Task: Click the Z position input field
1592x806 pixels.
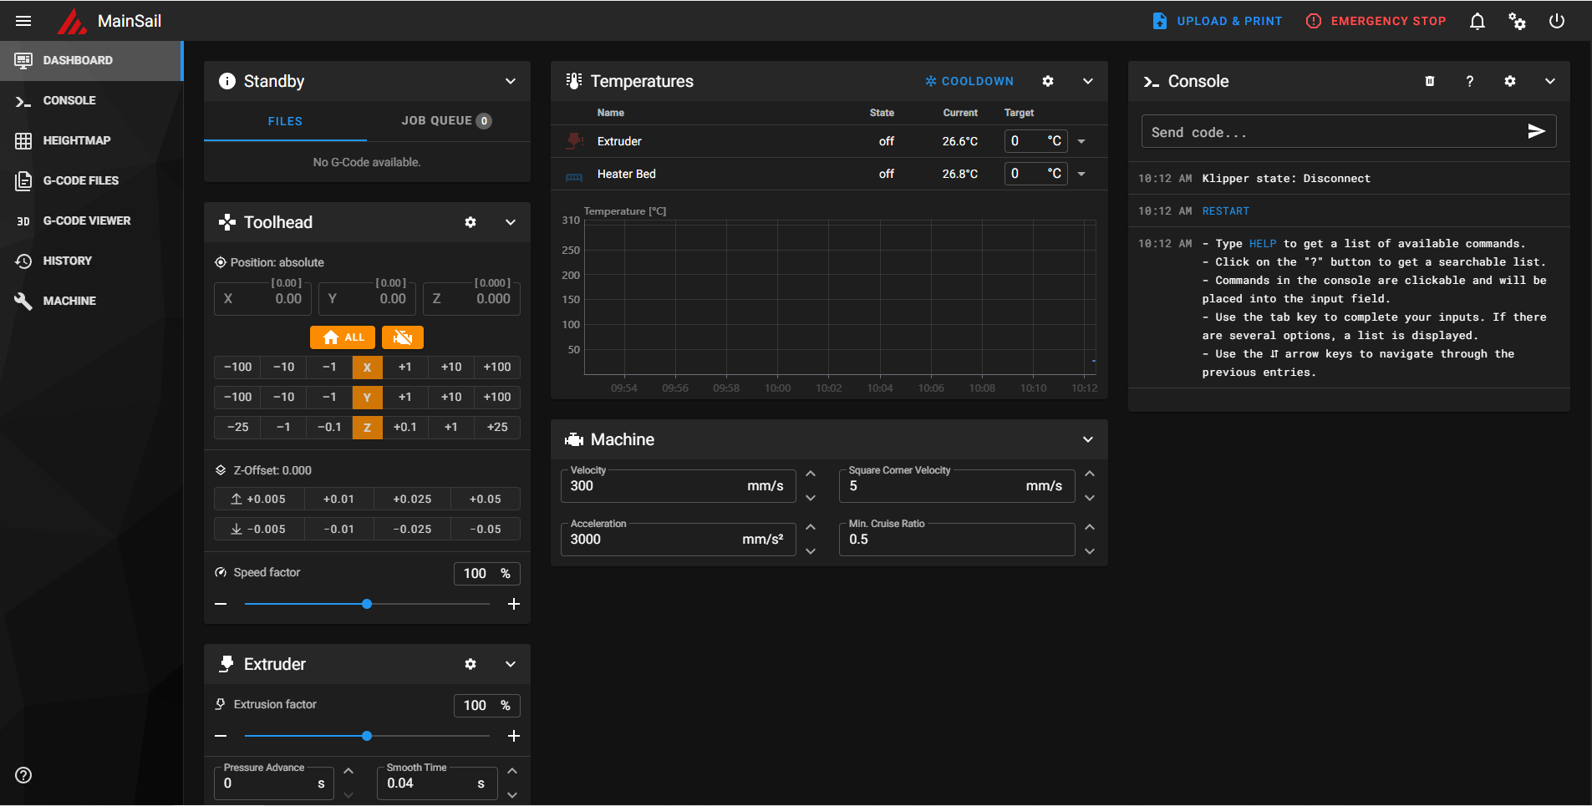Action: [472, 298]
